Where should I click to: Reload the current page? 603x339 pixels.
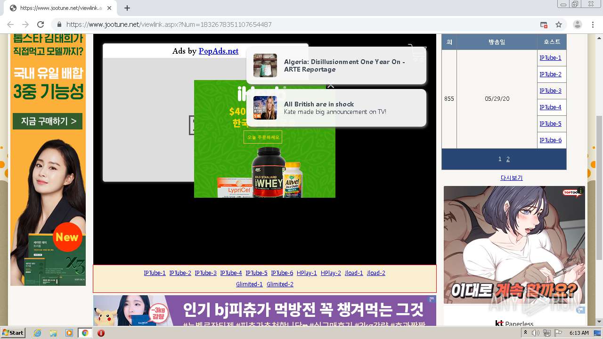tap(41, 24)
